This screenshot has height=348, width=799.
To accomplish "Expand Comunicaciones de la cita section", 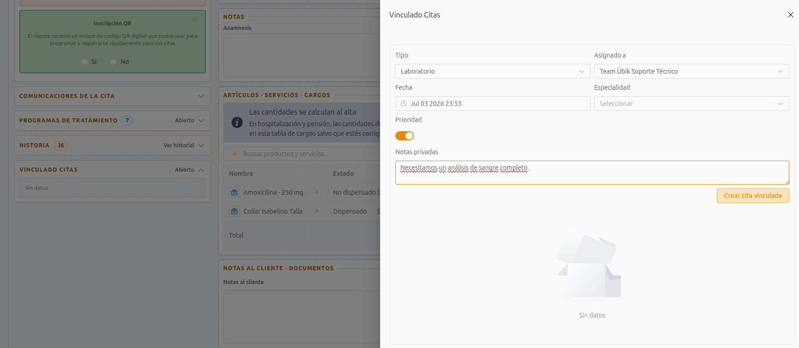I will 113,96.
